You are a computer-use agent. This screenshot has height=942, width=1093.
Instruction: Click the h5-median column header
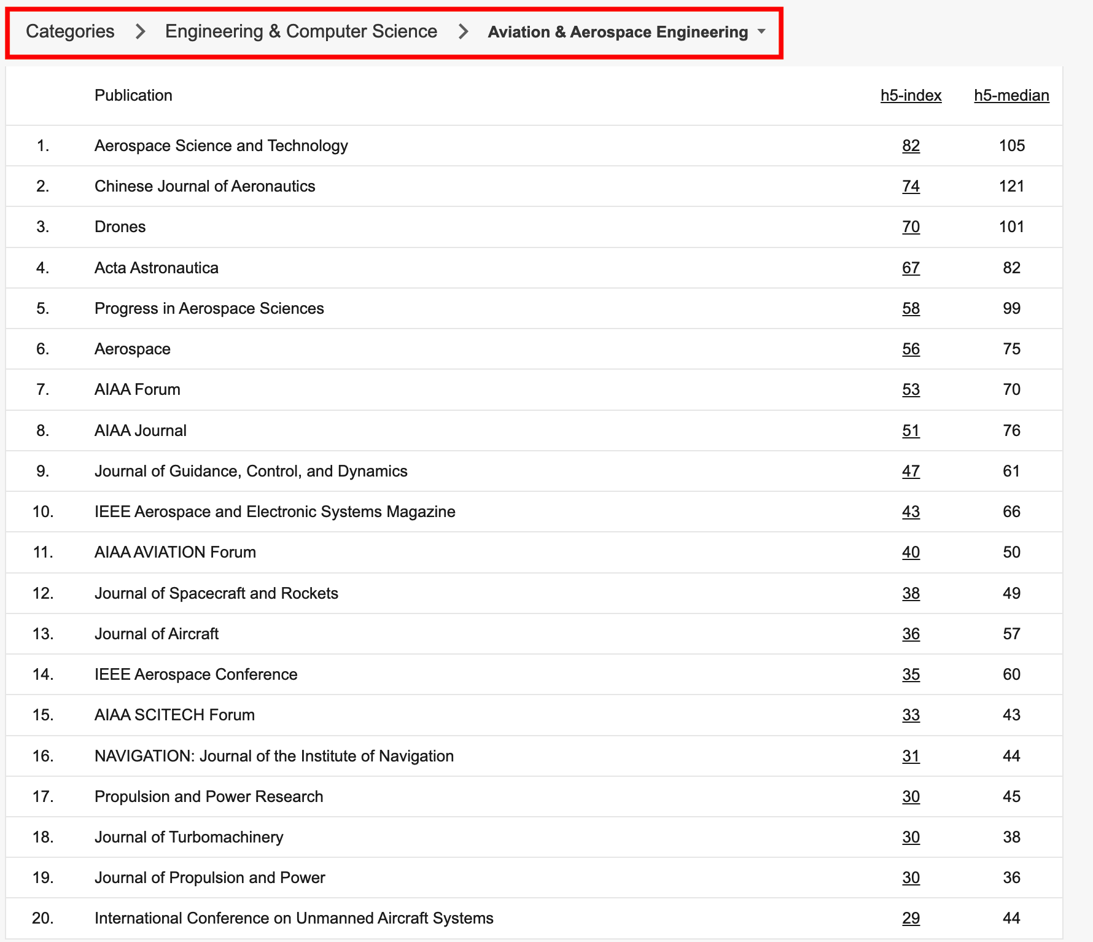1011,95
